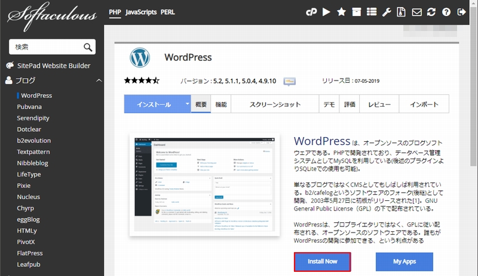Screen dimensions: 478x276
Task: Open the インストール button dropdown arrow
Action: coord(187,104)
